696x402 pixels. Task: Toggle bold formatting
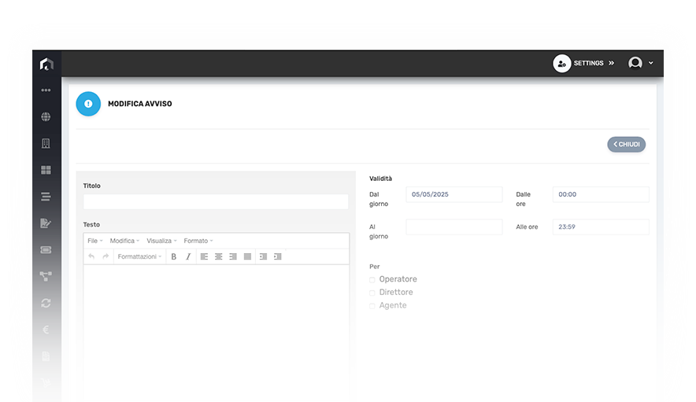[174, 256]
